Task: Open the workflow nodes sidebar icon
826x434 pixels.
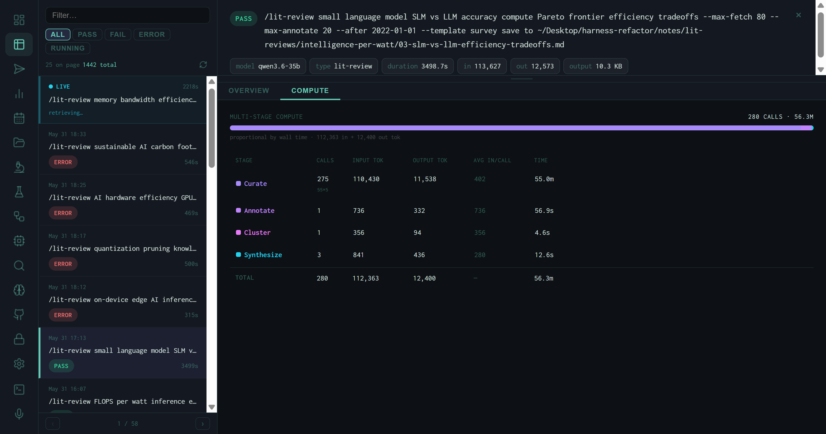Action: coord(19,216)
